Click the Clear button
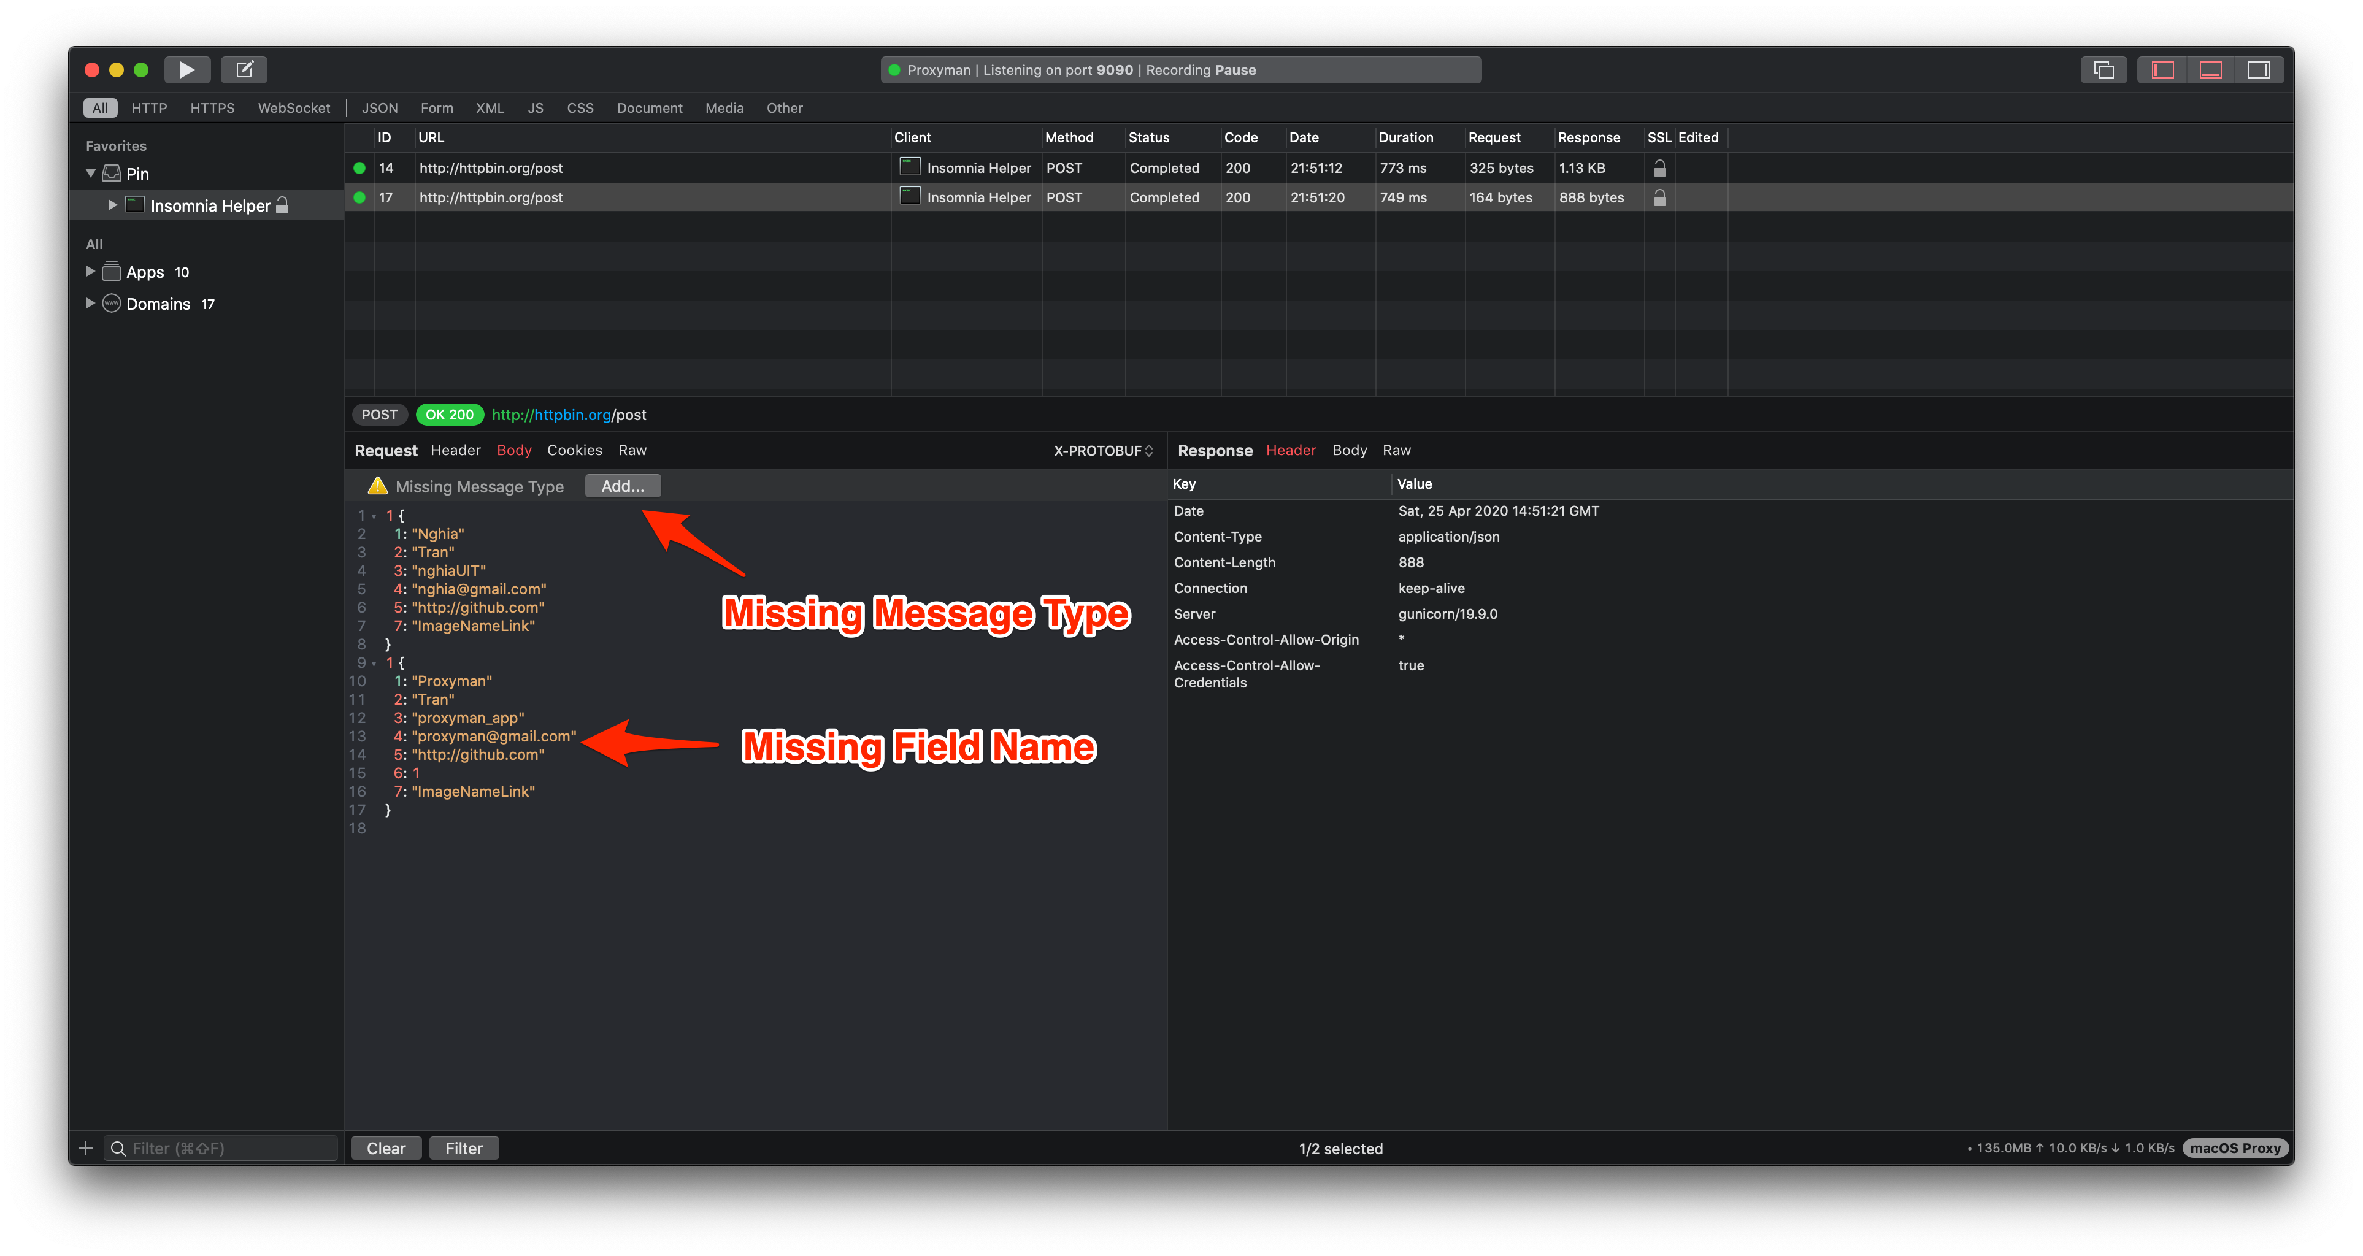The image size is (2363, 1256). point(386,1148)
